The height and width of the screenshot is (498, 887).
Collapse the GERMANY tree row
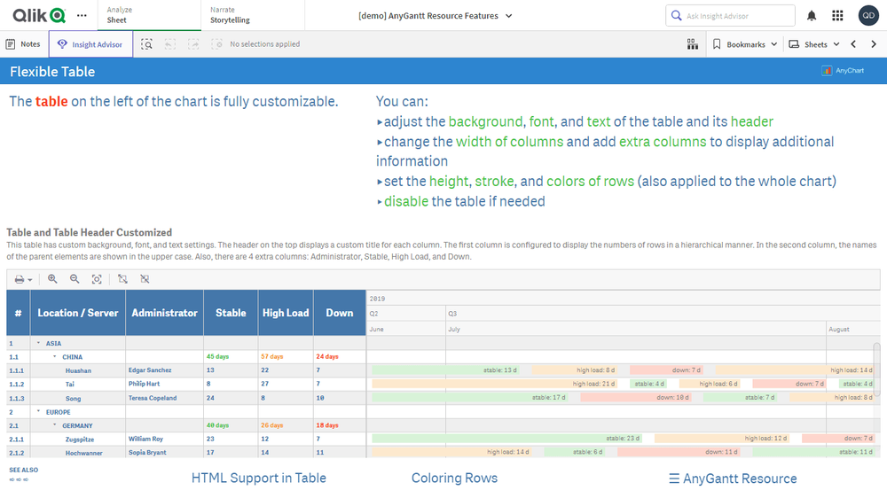(54, 425)
